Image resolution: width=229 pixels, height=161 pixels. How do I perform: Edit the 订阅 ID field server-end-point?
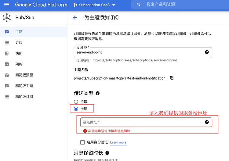(143, 52)
